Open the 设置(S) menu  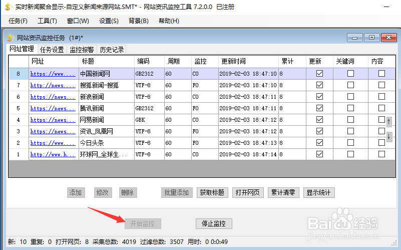pyautogui.click(x=109, y=21)
